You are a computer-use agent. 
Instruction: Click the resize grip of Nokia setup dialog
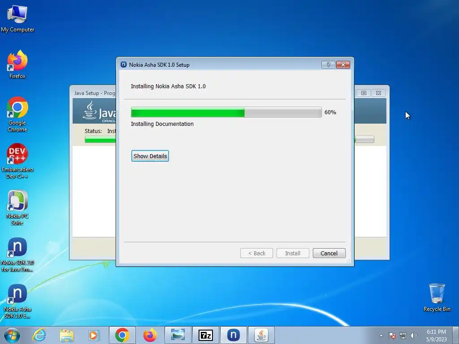pos(348,261)
